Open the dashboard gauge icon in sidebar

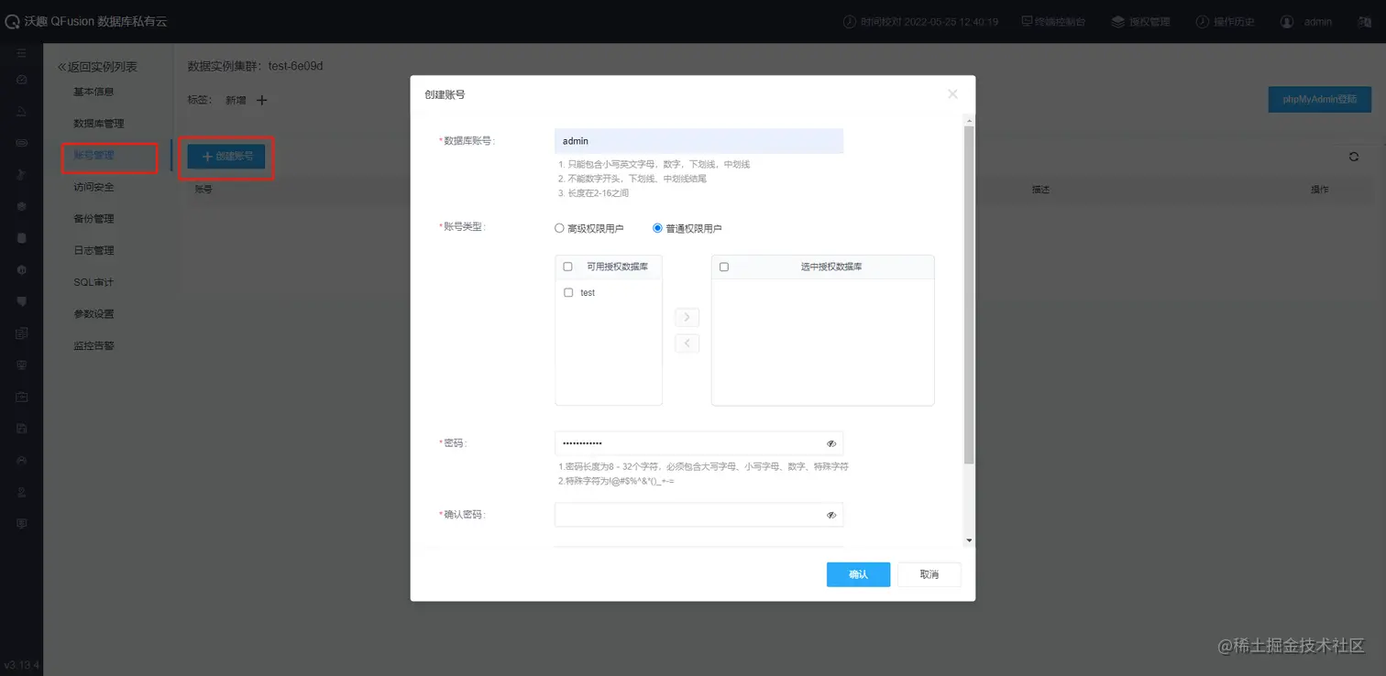[x=21, y=80]
